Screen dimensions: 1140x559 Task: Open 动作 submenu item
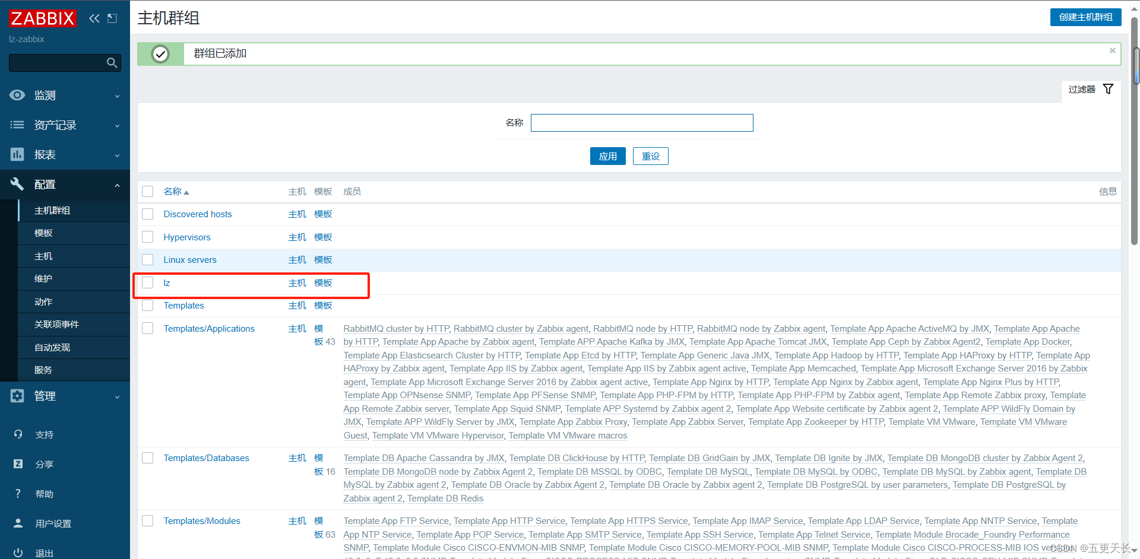[x=75, y=302]
